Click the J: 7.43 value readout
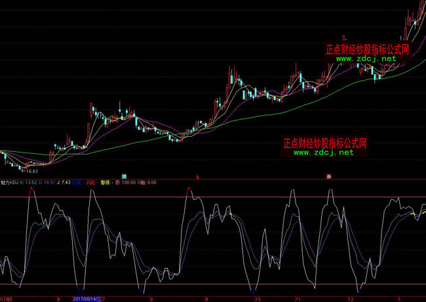The width and height of the screenshot is (426, 302). (x=64, y=182)
